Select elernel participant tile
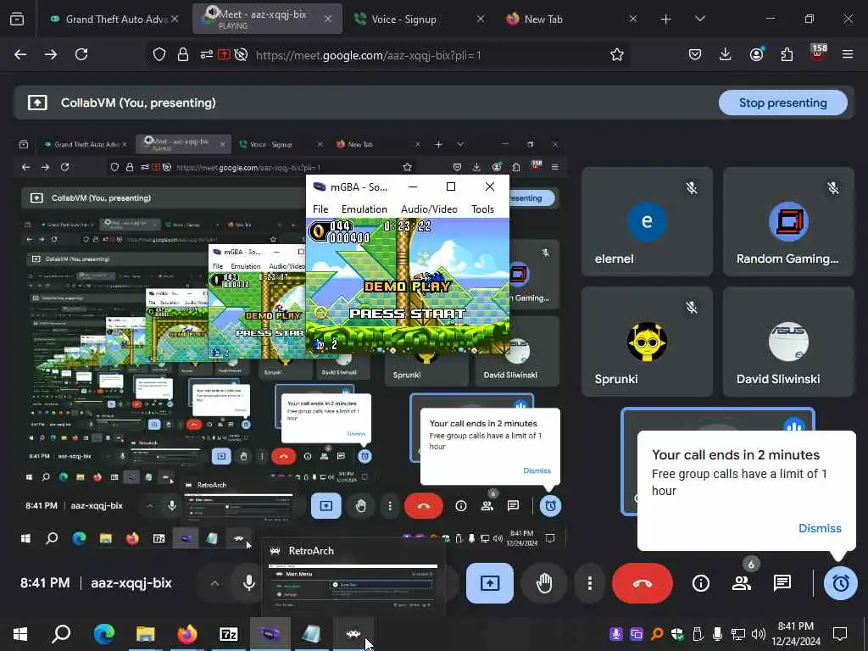Viewport: 868px width, 651px height. tap(647, 221)
